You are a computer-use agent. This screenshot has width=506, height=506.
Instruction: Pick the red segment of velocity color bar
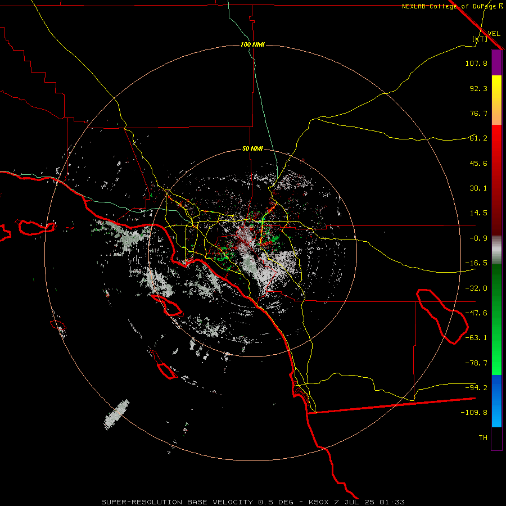(496, 180)
